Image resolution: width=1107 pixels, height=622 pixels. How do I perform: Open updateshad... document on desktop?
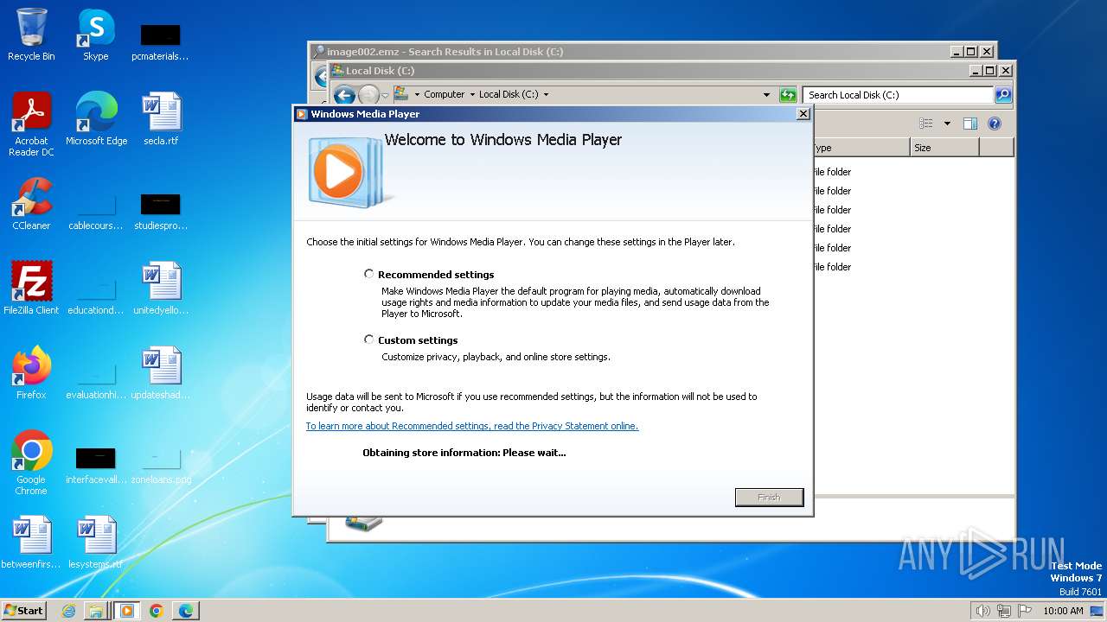pos(161,374)
